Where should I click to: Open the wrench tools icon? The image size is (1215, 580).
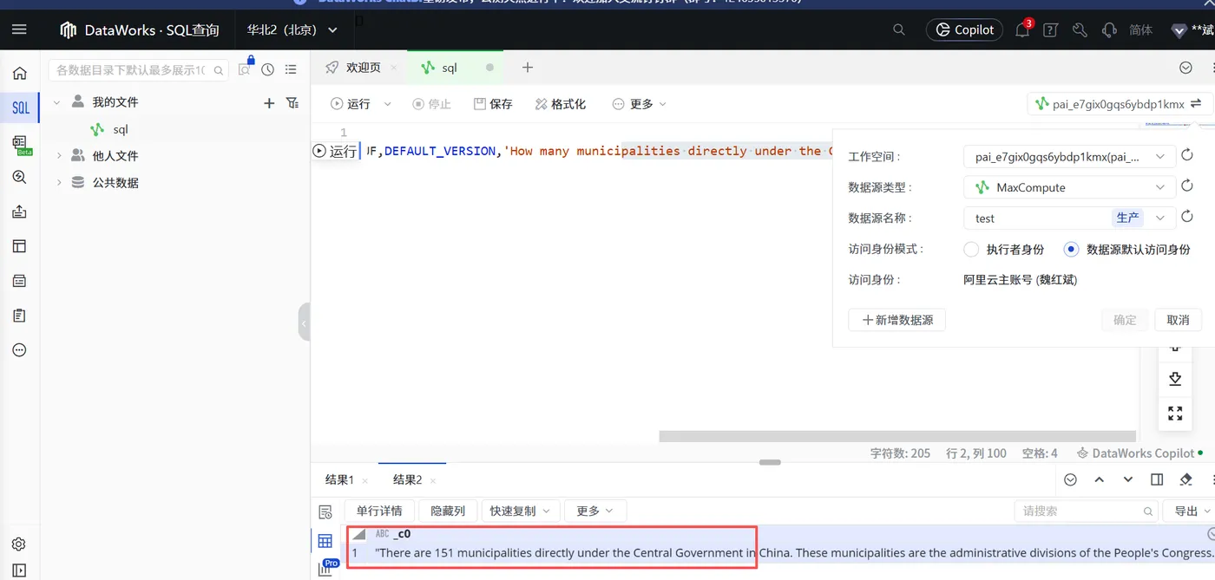[1080, 29]
